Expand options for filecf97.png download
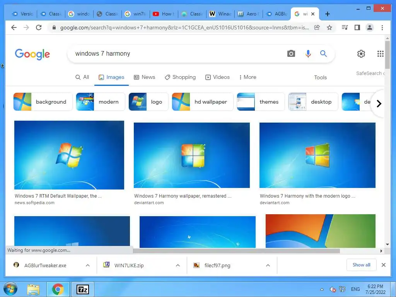Viewport: 396px width, 297px height. pyautogui.click(x=268, y=265)
